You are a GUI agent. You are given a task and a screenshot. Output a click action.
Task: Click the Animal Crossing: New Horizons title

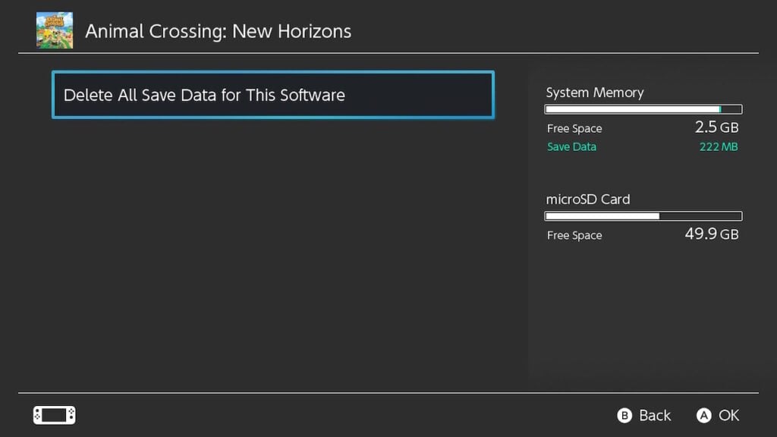point(218,31)
